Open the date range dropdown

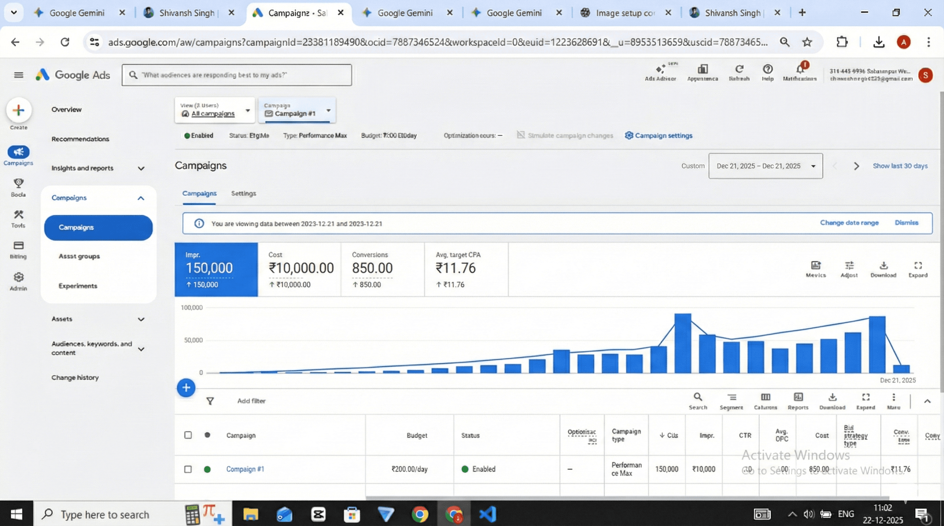click(766, 166)
